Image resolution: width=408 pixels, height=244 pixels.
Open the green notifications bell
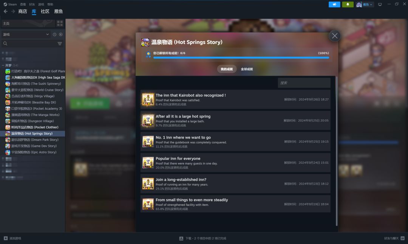tap(348, 5)
